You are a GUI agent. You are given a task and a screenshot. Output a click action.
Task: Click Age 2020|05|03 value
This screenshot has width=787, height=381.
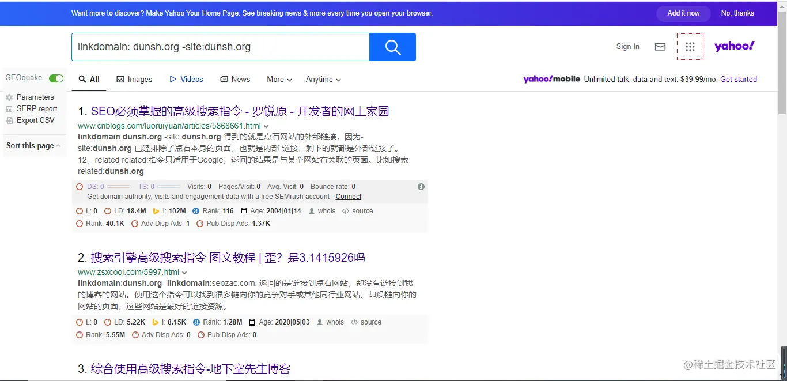point(293,322)
